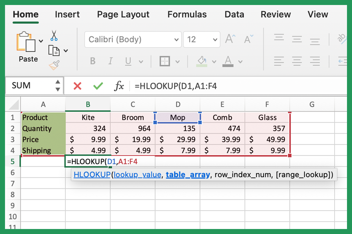Viewport: 352px width, 234px height.
Task: Switch to the Formulas ribbon tab
Action: click(x=187, y=14)
